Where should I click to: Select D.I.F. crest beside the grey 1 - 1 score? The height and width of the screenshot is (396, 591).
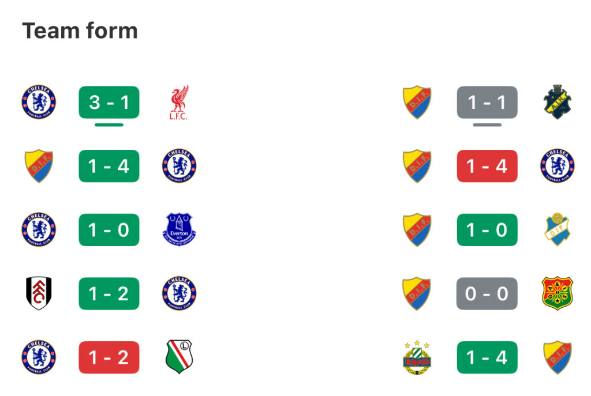[417, 103]
